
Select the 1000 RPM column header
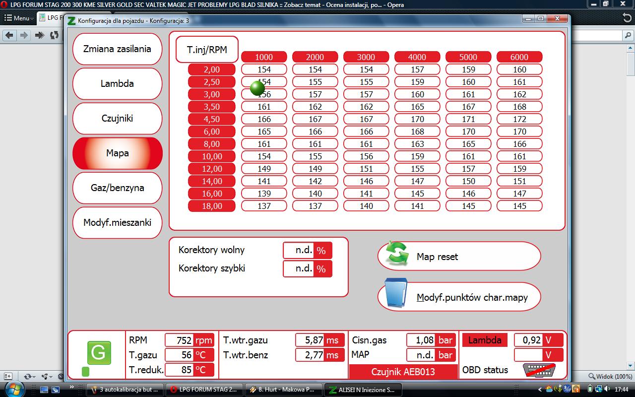click(x=264, y=57)
